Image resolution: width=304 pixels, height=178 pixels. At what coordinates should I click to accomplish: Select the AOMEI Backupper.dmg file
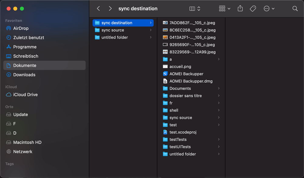[x=191, y=81]
